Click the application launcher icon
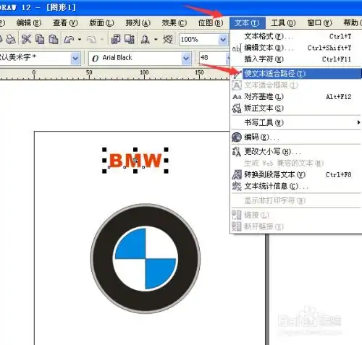Viewport: 362px width, 345px height. (145, 39)
